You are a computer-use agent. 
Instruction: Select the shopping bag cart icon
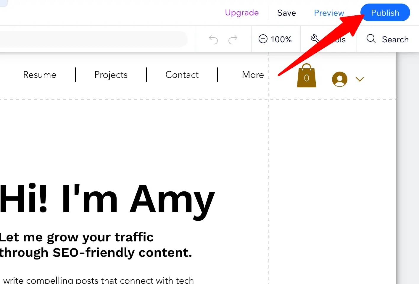[306, 76]
